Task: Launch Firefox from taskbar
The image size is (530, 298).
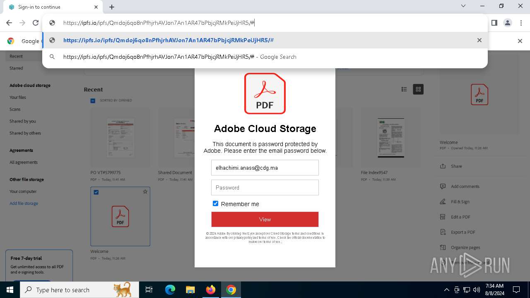Action: coord(211,290)
